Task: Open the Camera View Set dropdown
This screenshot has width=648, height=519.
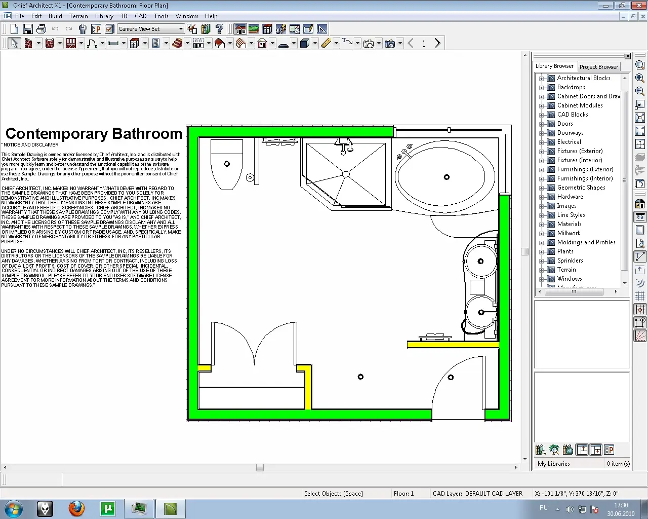Action: coord(181,29)
